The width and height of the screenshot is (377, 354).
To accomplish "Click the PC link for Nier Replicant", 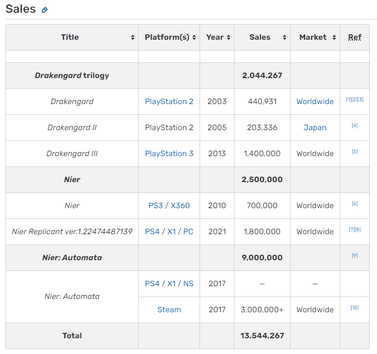I will pyautogui.click(x=188, y=232).
